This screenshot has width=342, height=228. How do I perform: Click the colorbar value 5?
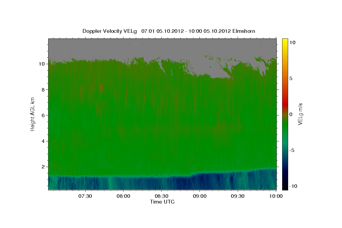coord(291,78)
